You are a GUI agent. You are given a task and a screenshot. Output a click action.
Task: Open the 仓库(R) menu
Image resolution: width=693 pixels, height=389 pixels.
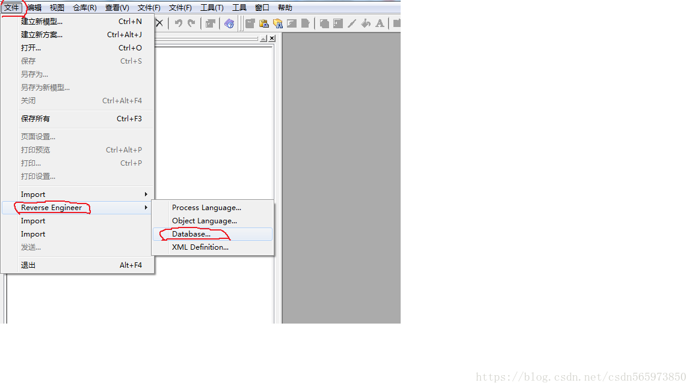pos(84,7)
